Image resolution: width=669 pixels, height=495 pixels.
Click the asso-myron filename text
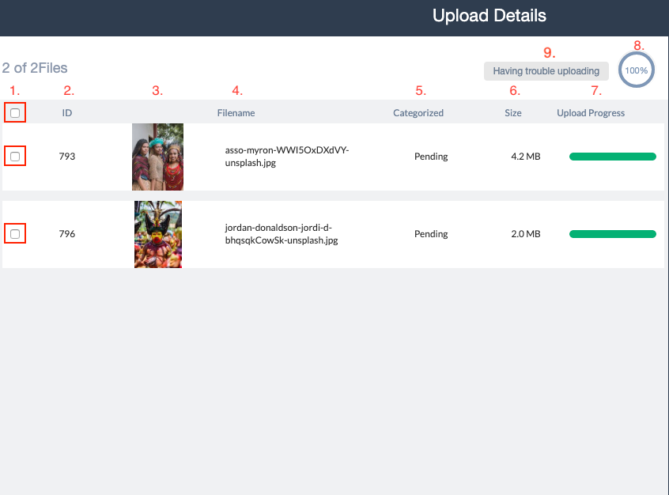pos(287,157)
